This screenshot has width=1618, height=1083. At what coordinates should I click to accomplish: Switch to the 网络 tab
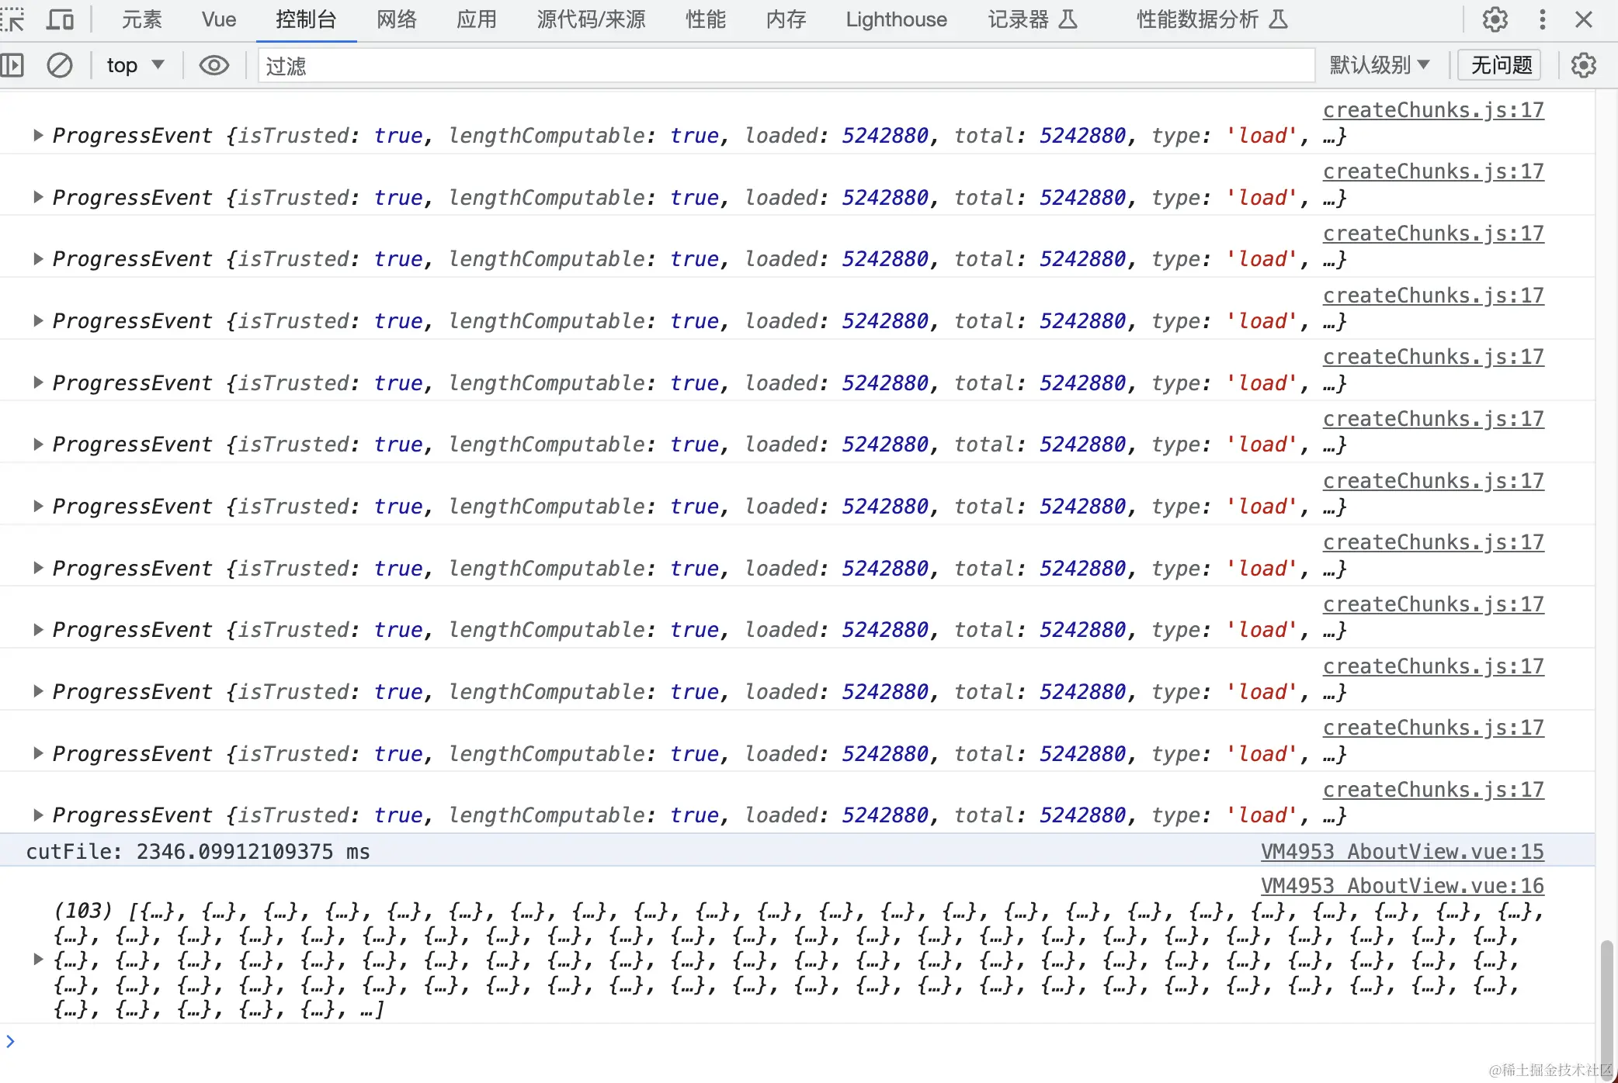click(x=396, y=19)
